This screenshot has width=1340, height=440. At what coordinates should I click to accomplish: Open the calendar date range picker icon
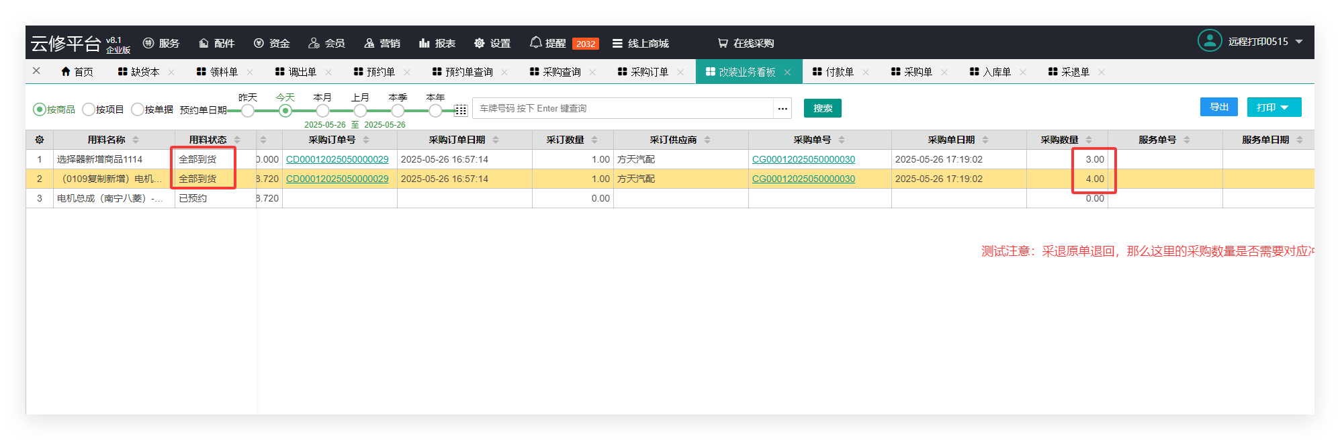tap(461, 110)
